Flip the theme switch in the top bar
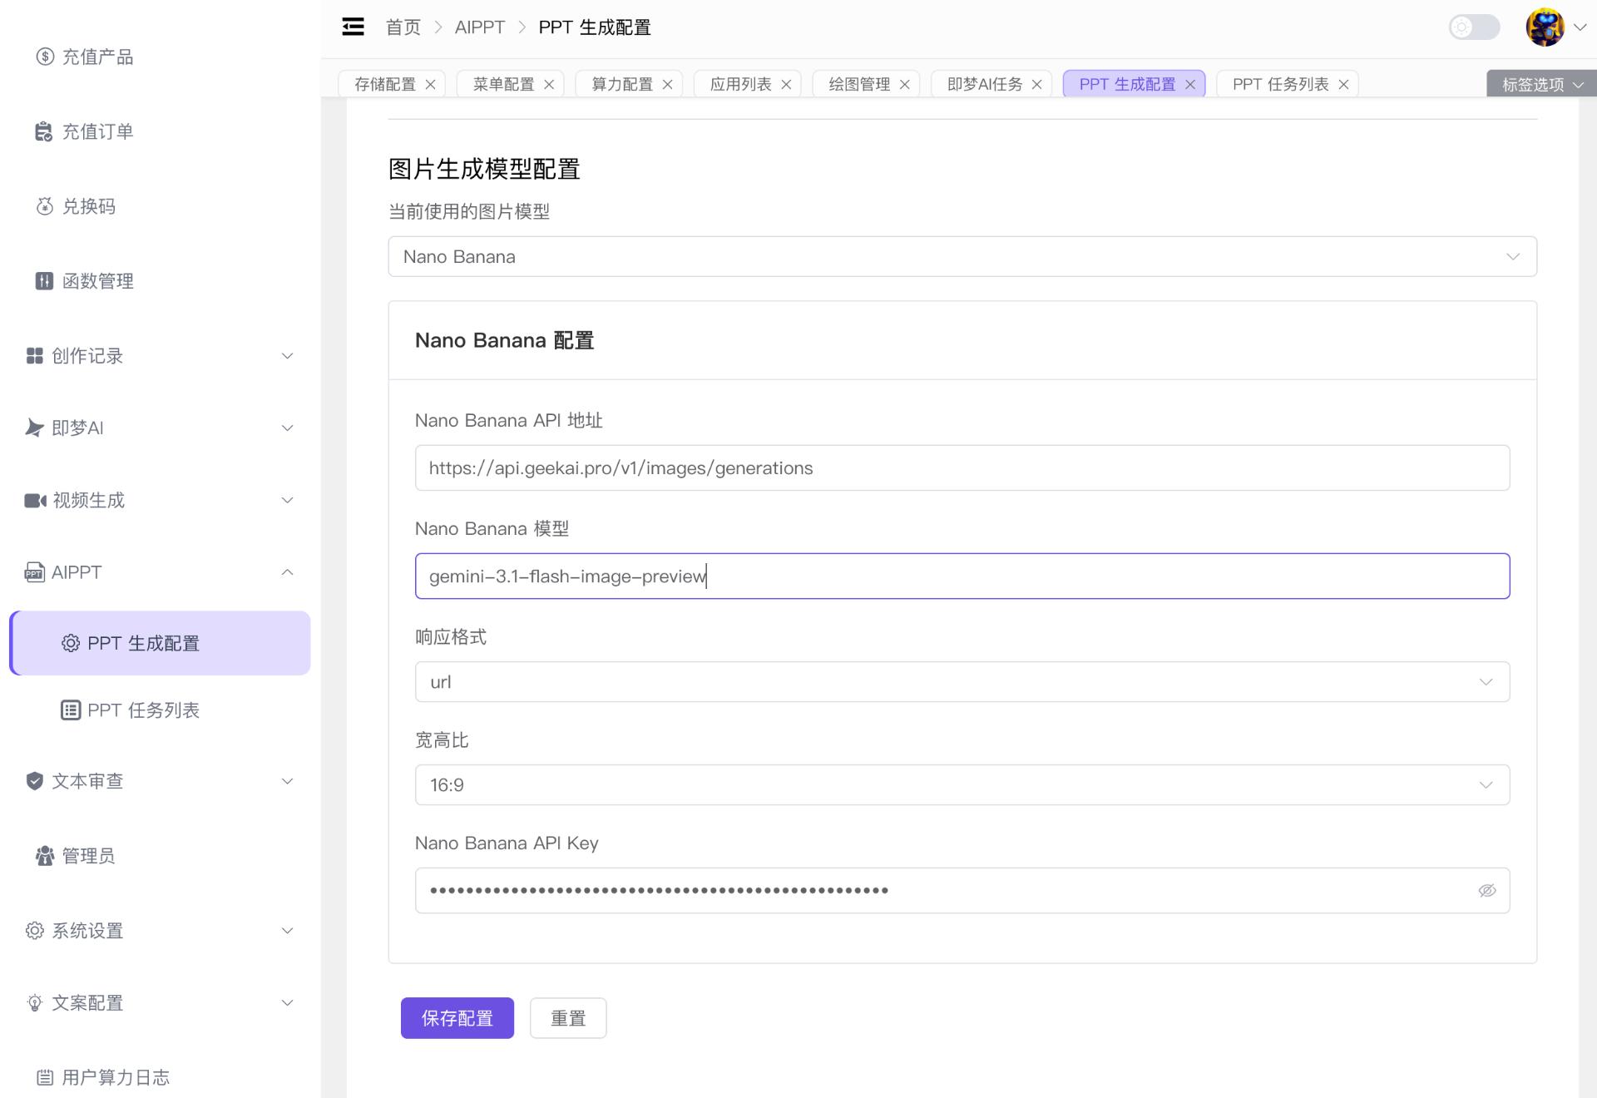 click(1474, 27)
